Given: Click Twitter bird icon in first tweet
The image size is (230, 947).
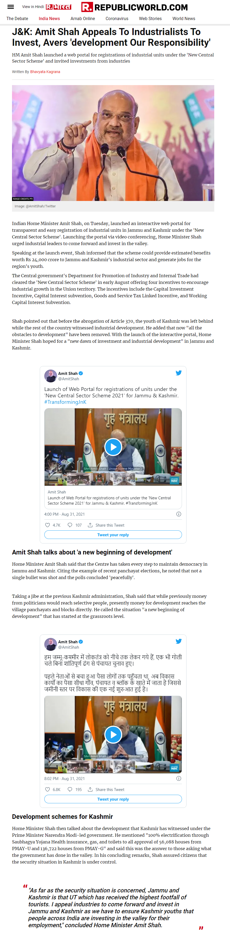Looking at the screenshot, I should (179, 373).
